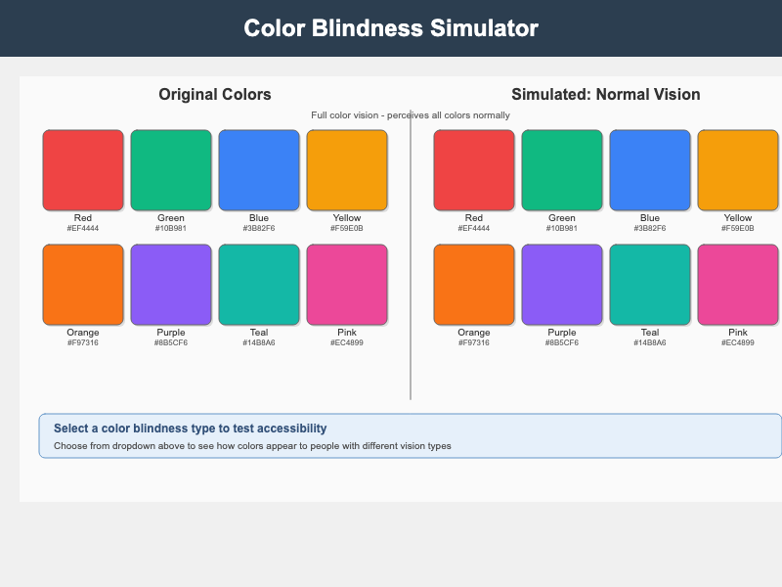The height and width of the screenshot is (587, 782).
Task: Select the simulated Blue #3B82F6 swatch
Action: pyautogui.click(x=649, y=169)
